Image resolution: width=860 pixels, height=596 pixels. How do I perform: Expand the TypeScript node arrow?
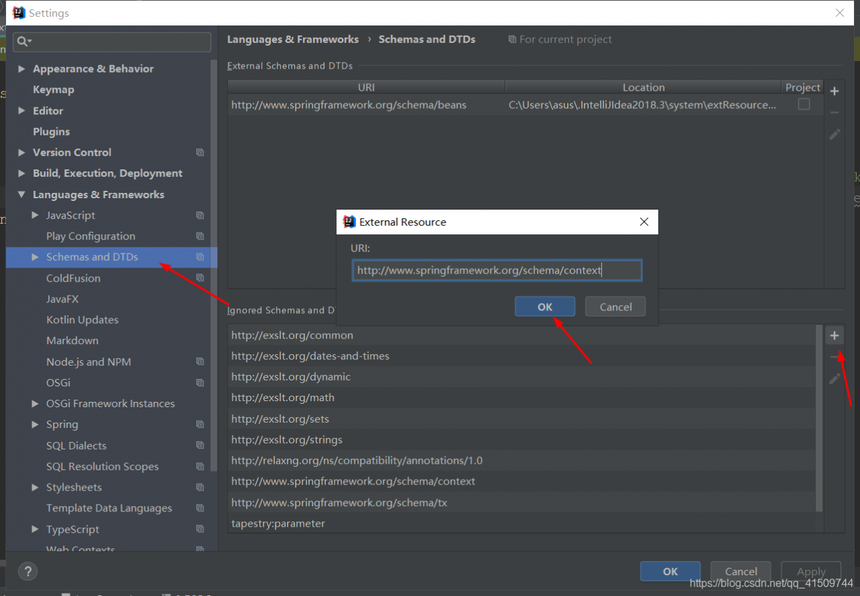pyautogui.click(x=35, y=529)
